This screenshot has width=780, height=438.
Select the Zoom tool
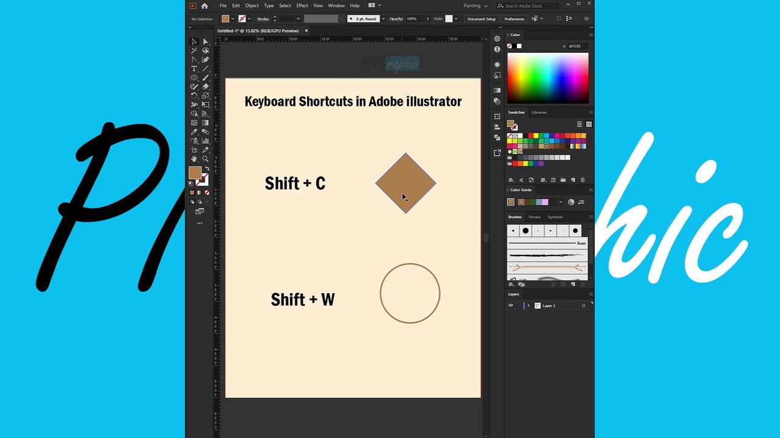(205, 158)
